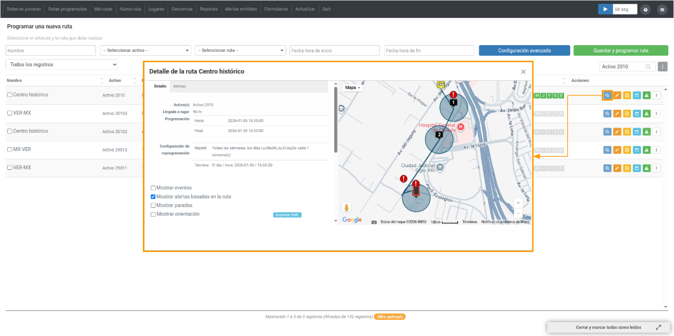Open route details for Activo 20103 row

(x=607, y=114)
